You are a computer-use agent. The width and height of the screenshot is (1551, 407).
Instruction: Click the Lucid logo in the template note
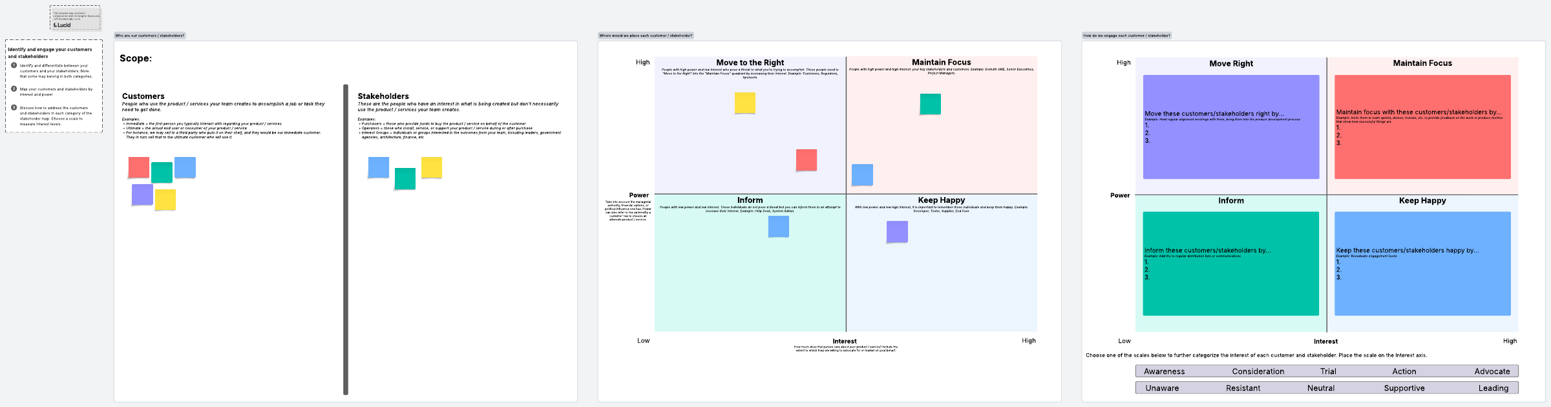(x=62, y=25)
